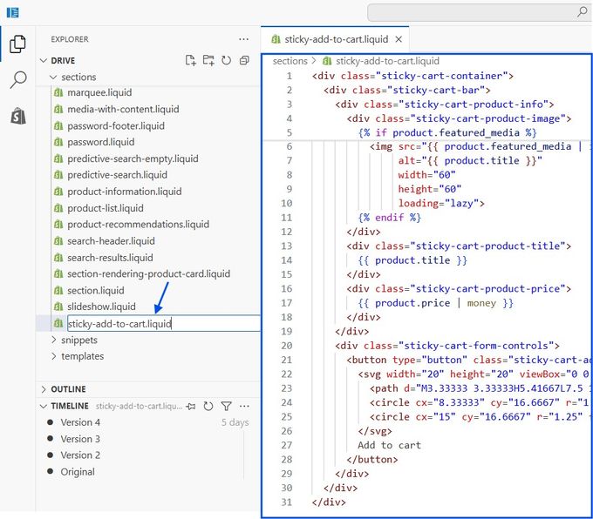Open password.liquid file
593x519 pixels.
100,142
